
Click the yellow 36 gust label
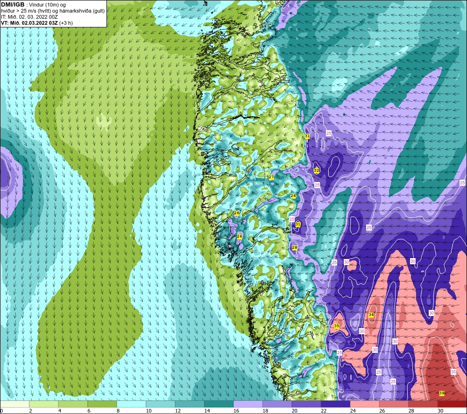[371, 315]
